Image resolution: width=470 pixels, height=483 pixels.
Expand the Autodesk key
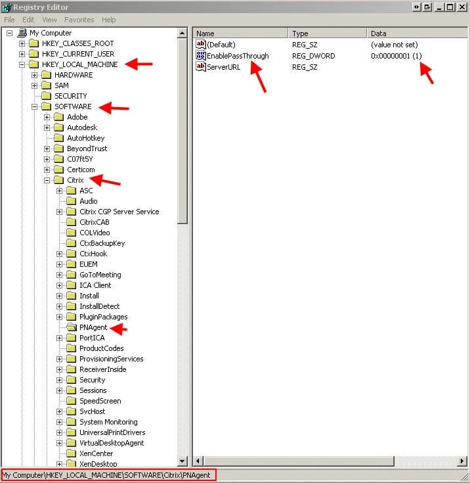pos(47,128)
